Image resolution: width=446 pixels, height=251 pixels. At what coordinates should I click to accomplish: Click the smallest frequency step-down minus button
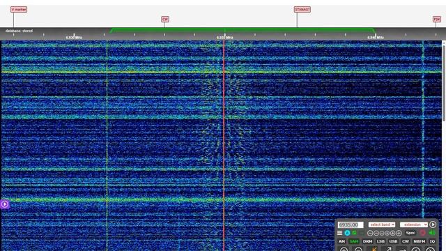[x=382, y=234]
